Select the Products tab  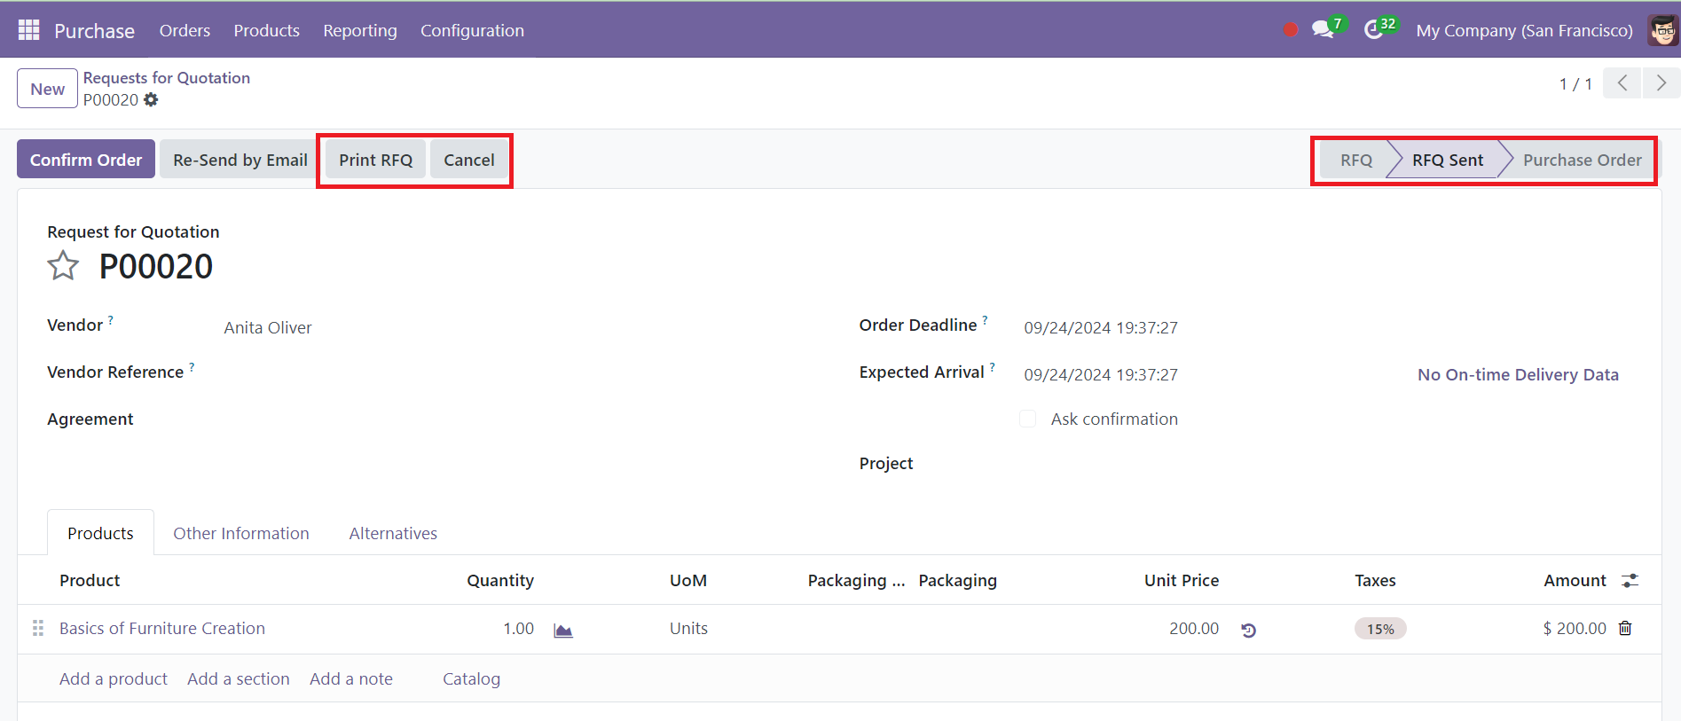tap(100, 533)
